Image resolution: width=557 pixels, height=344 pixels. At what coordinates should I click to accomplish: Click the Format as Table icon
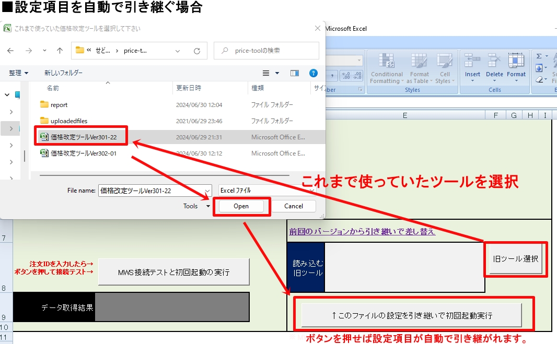[x=419, y=63]
